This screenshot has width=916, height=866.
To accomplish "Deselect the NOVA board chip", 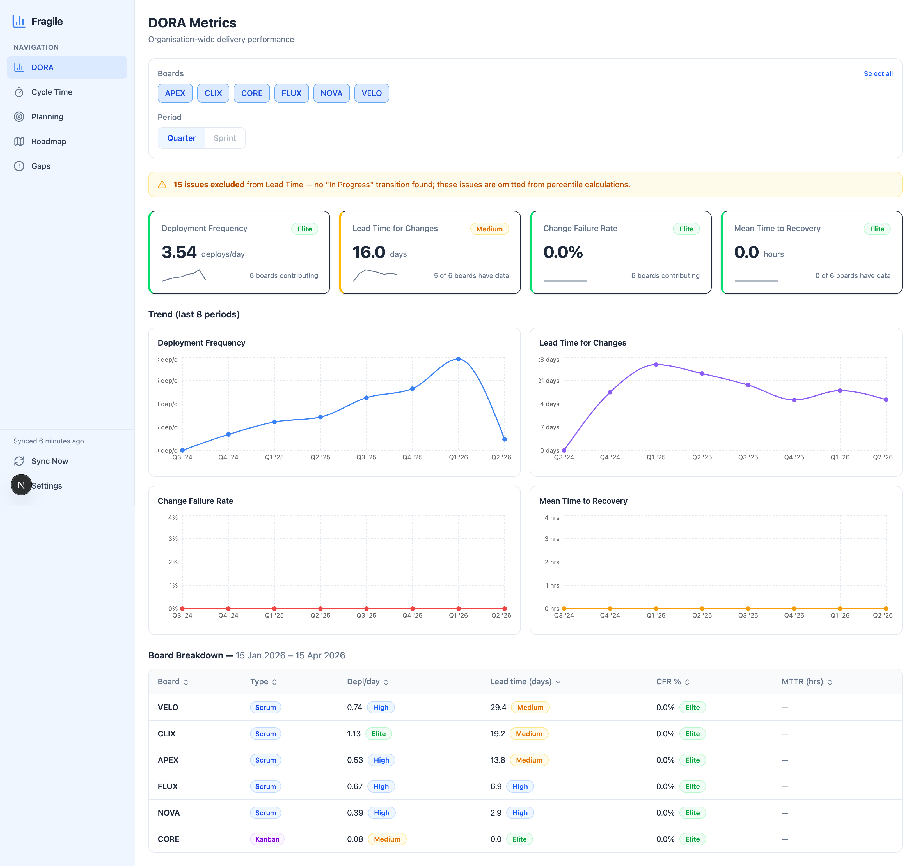I will coord(331,93).
